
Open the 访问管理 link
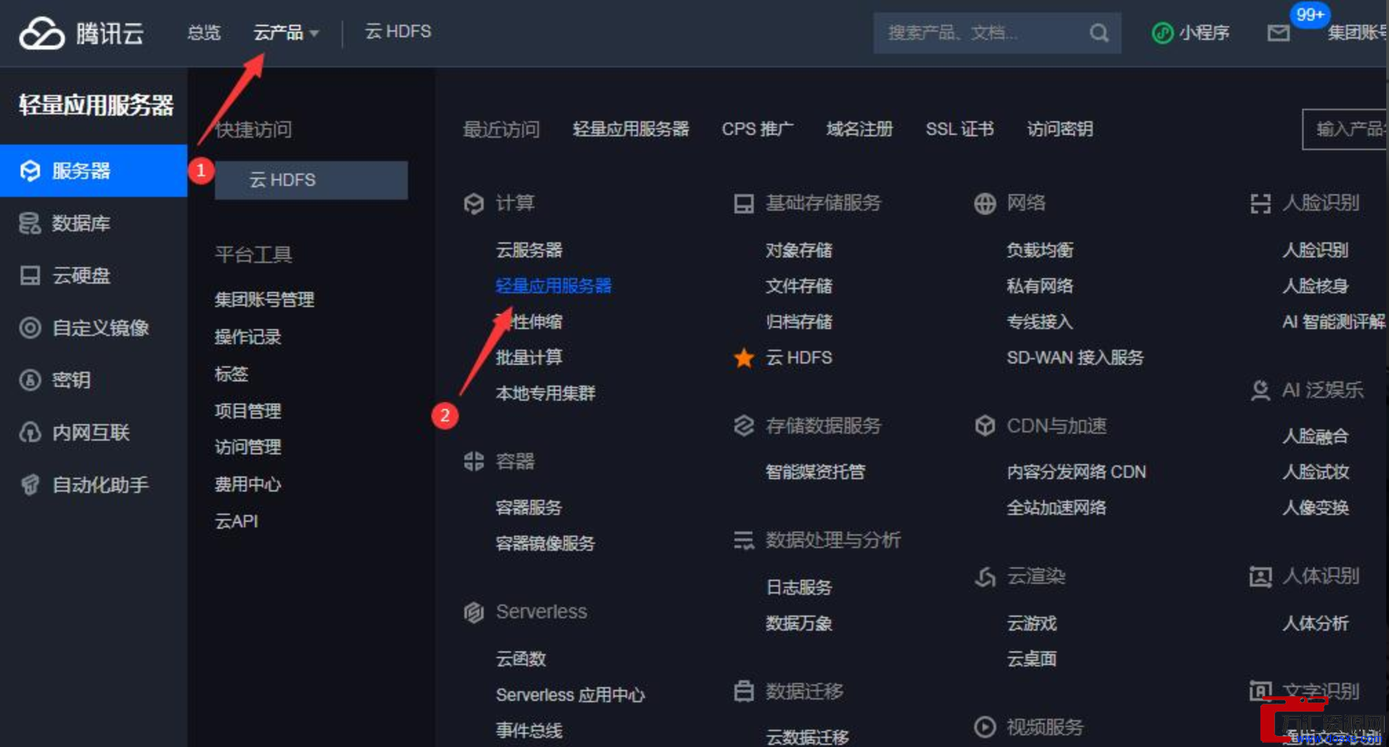tap(248, 447)
